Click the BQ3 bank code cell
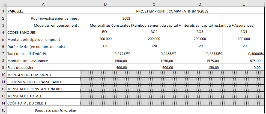266x114 pixels. (200, 32)
